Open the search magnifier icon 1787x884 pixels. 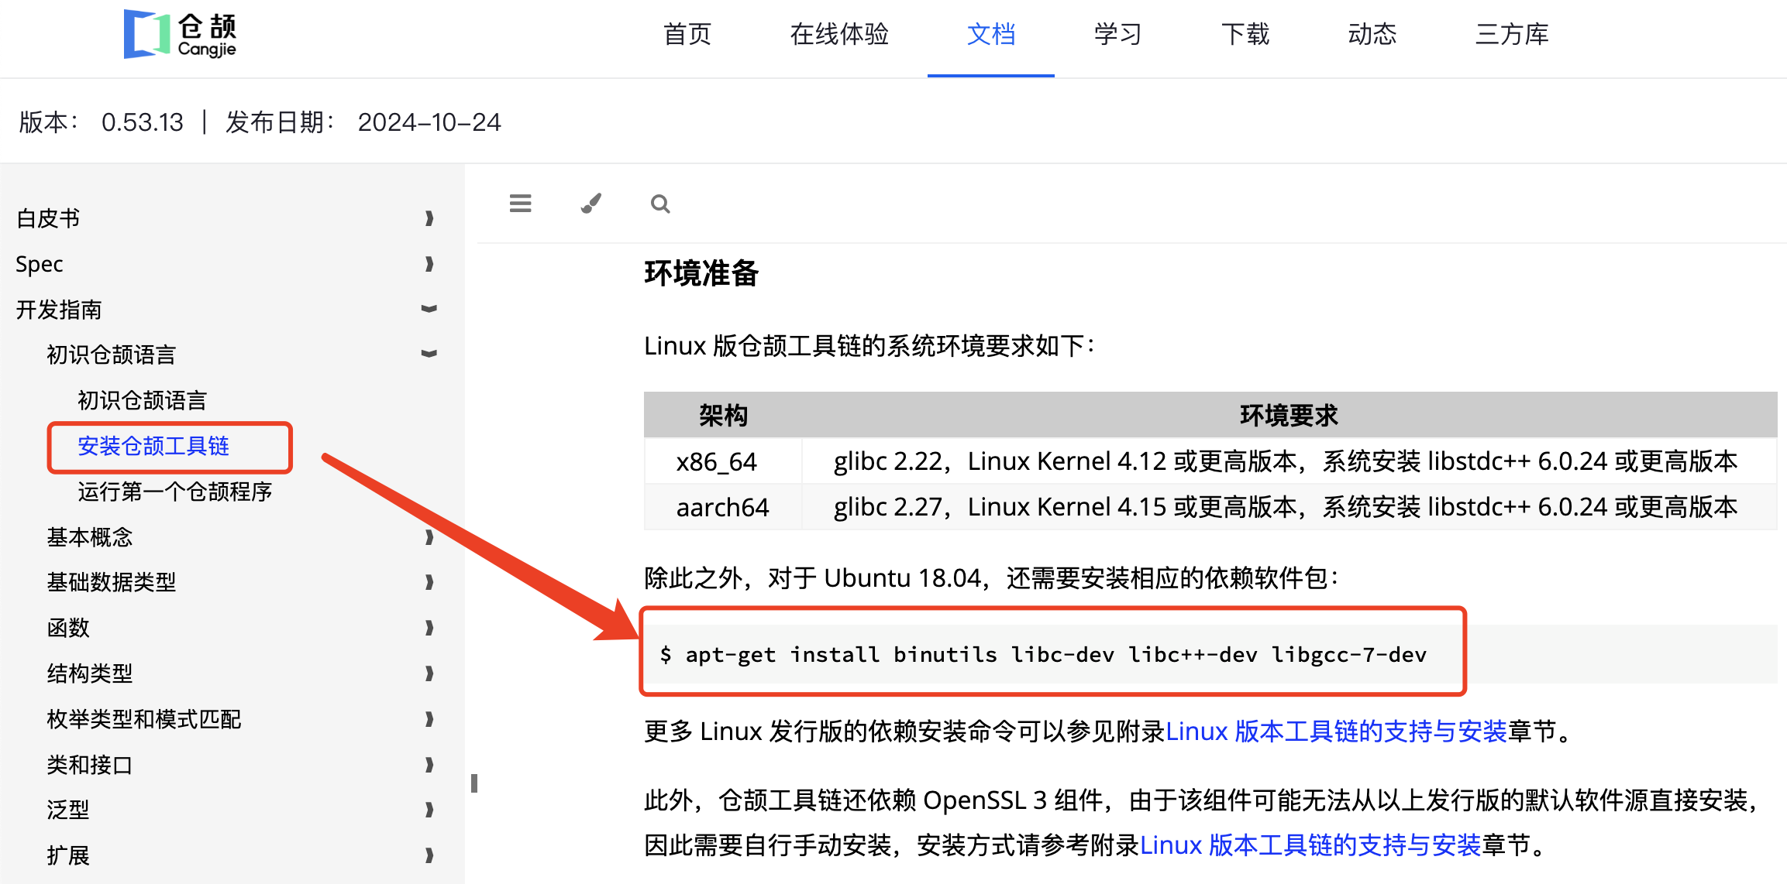[660, 204]
